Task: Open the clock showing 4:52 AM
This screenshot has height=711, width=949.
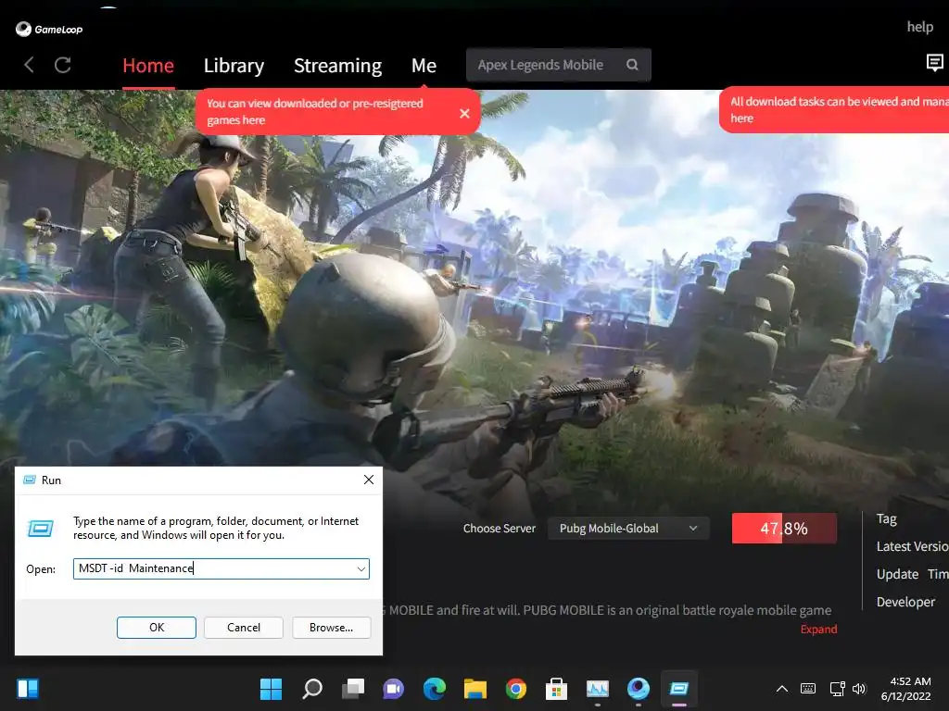Action: pyautogui.click(x=905, y=689)
